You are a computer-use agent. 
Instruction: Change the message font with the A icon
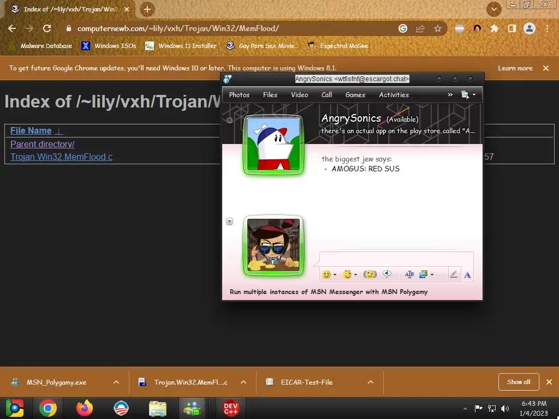click(x=467, y=274)
